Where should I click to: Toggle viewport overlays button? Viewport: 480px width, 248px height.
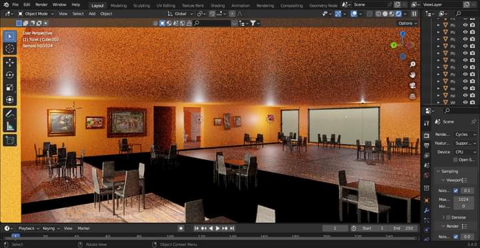click(354, 14)
